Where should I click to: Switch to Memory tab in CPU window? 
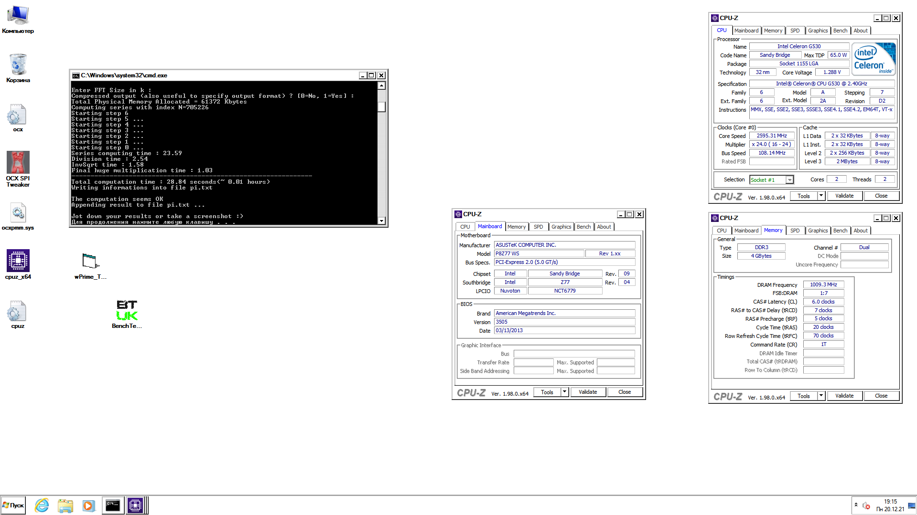point(773,31)
